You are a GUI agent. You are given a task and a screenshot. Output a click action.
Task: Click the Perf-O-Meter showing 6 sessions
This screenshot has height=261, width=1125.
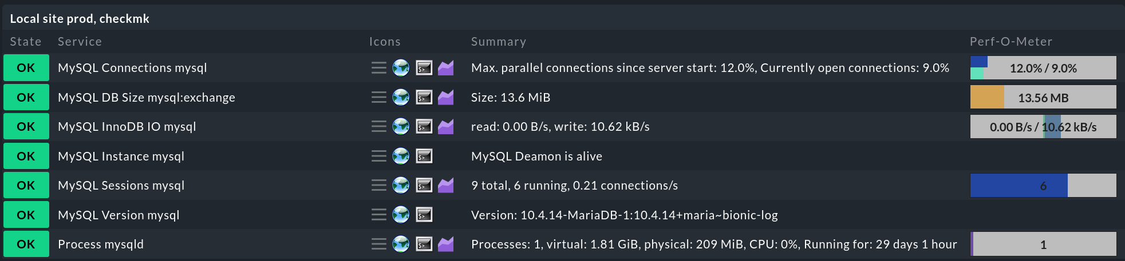point(1043,186)
